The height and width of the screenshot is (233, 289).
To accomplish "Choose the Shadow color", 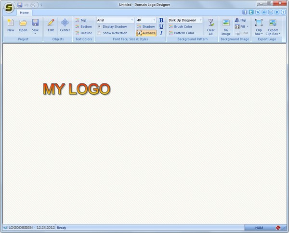I will pos(146,26).
